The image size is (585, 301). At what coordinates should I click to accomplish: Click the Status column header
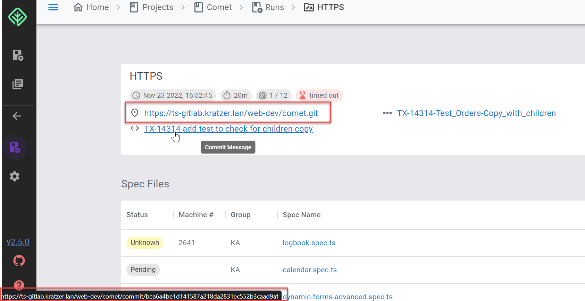(x=137, y=215)
